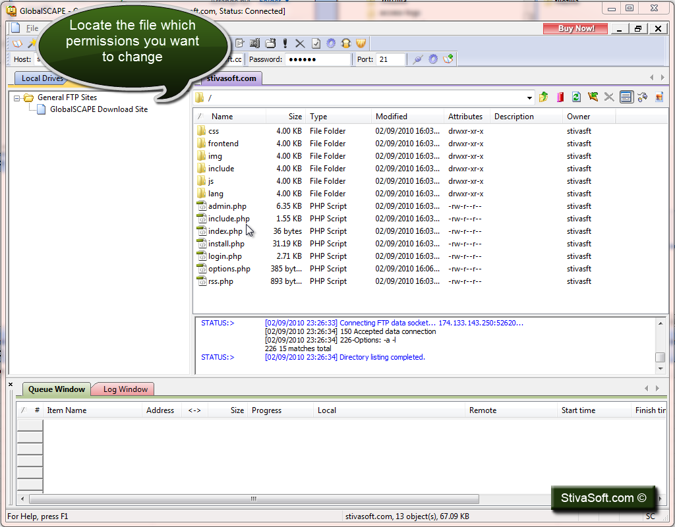675x527 pixels.
Task: Click the bookmark icon in remote toolbar
Action: [560, 97]
